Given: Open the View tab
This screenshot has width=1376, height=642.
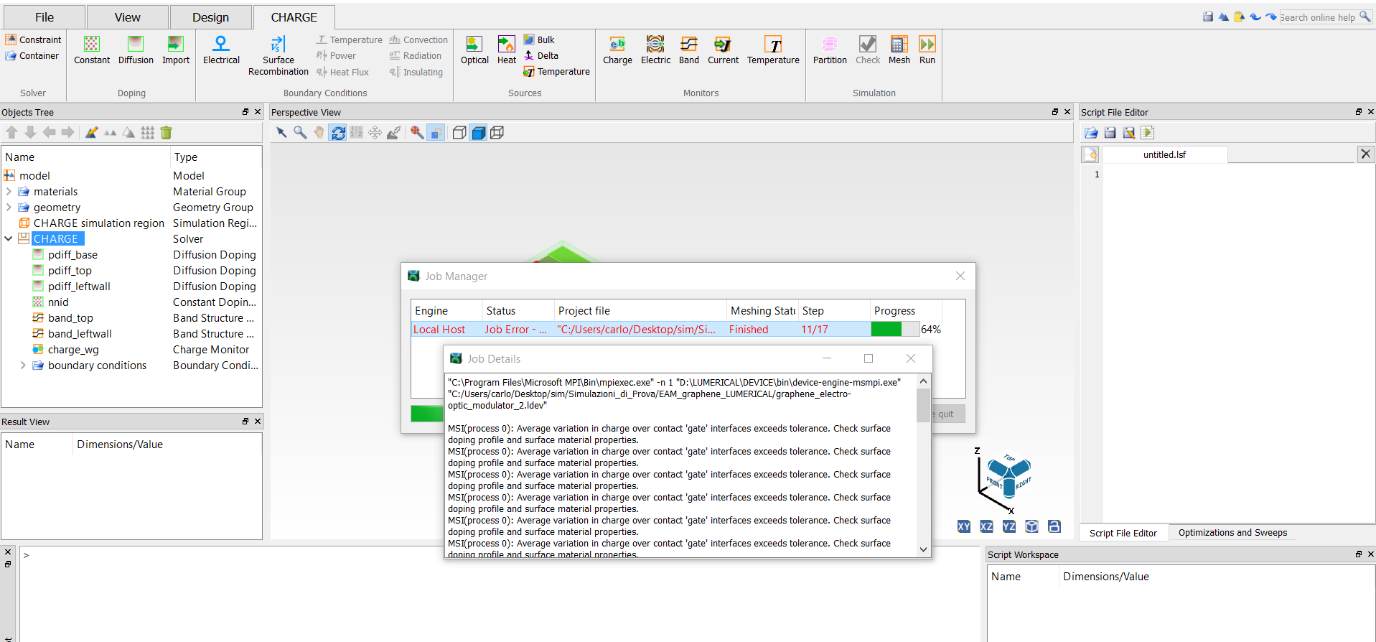Looking at the screenshot, I should tap(127, 17).
